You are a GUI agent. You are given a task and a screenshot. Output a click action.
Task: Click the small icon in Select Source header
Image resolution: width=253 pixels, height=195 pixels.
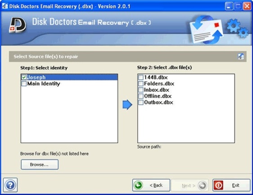241,56
